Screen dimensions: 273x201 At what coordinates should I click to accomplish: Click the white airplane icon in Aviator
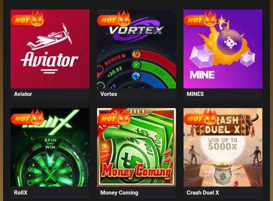click(x=49, y=37)
